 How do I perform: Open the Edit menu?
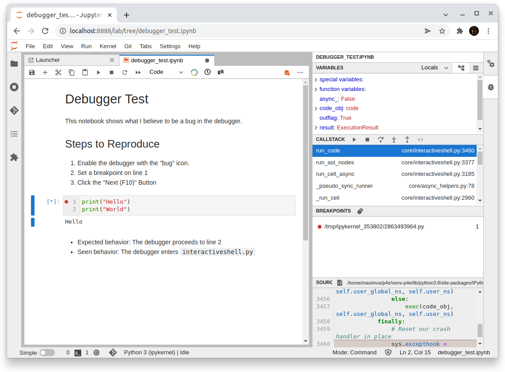[x=48, y=46]
